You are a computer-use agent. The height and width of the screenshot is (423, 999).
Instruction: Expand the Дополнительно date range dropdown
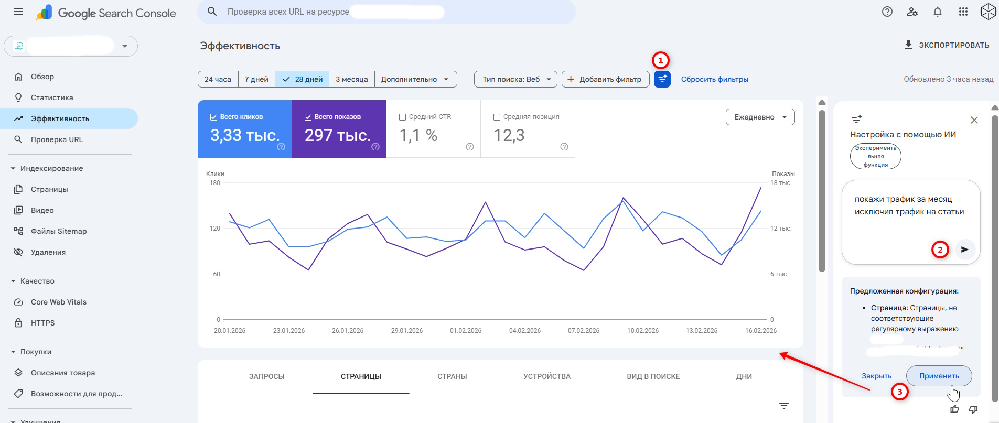click(x=415, y=79)
